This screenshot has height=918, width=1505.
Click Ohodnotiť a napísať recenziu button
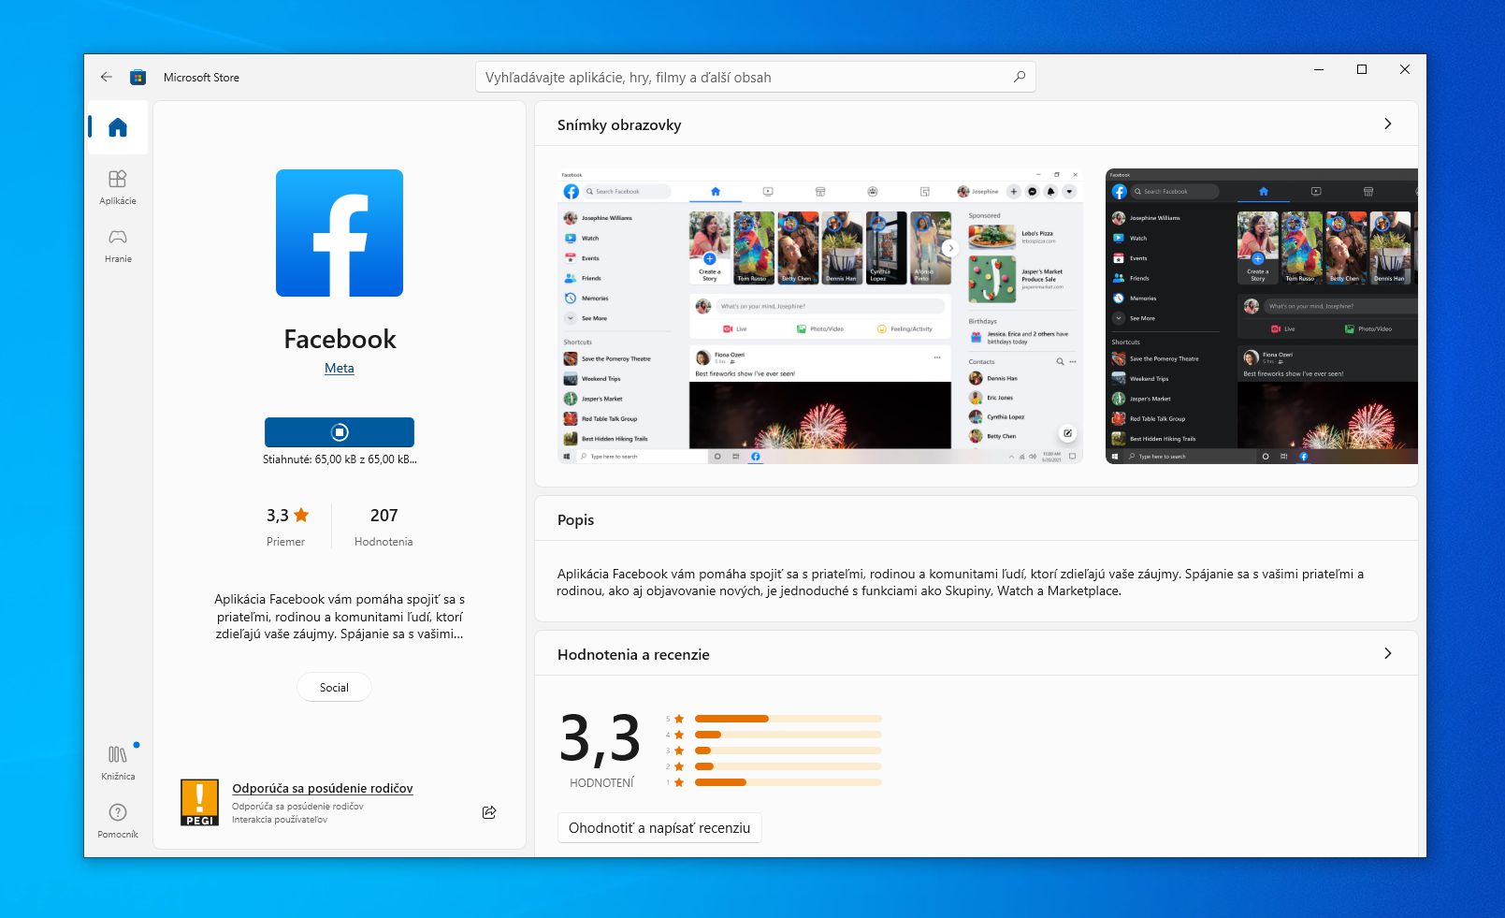point(659,828)
